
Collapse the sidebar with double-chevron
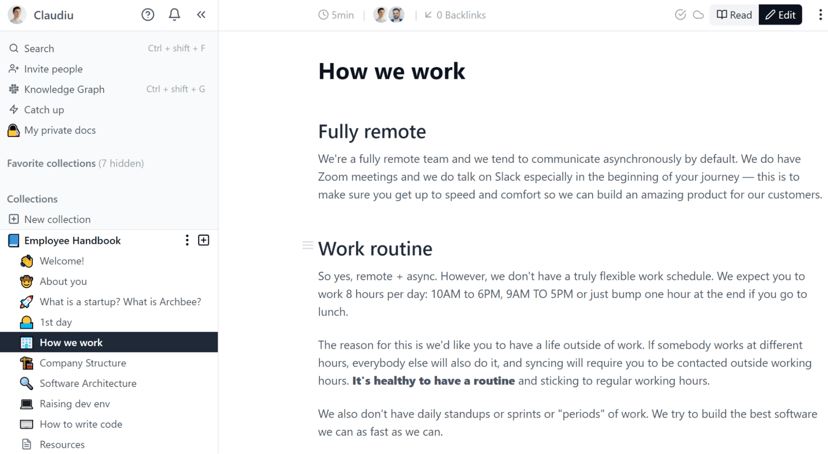(201, 14)
